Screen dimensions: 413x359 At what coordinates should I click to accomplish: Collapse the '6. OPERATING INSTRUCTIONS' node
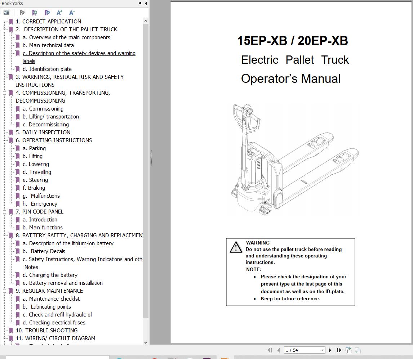click(x=4, y=140)
